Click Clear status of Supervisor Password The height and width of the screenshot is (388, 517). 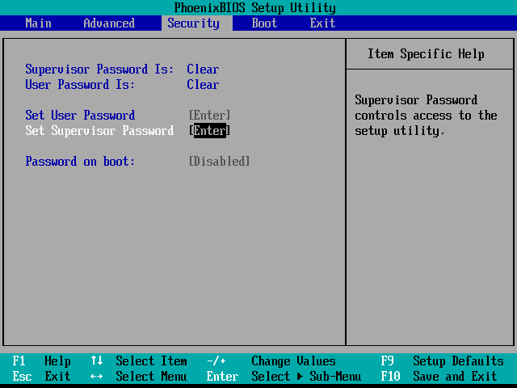[203, 70]
